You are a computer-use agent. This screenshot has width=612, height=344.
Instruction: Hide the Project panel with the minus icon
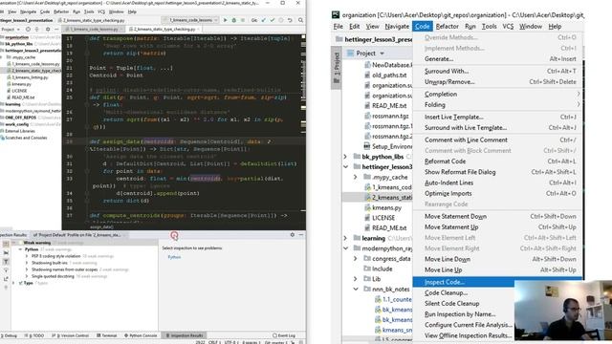click(x=56, y=30)
